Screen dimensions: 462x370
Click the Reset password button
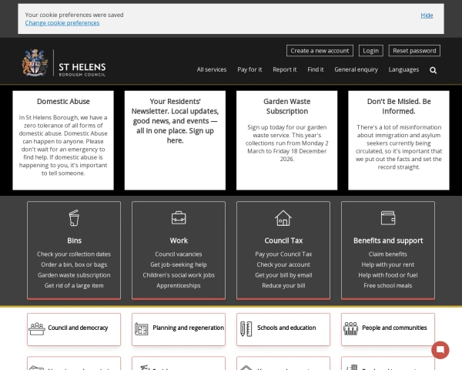(414, 50)
